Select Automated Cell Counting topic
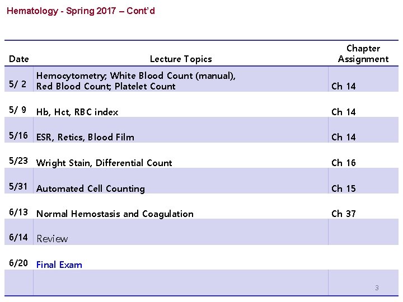Image resolution: width=403 pixels, height=302 pixels. point(91,188)
